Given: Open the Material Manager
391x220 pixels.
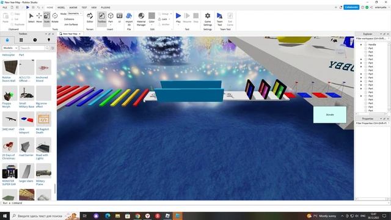Looking at the screenshot, I should coord(141,19).
